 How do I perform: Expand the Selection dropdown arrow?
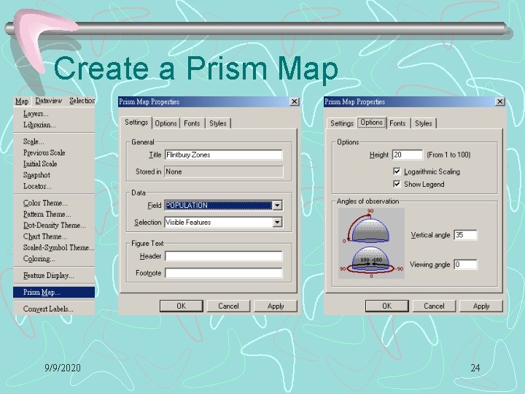(277, 222)
